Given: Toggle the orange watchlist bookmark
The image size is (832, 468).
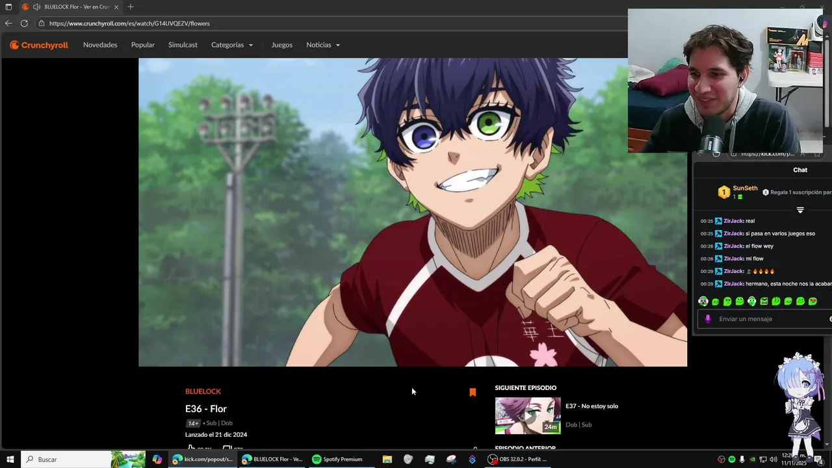Looking at the screenshot, I should (473, 392).
